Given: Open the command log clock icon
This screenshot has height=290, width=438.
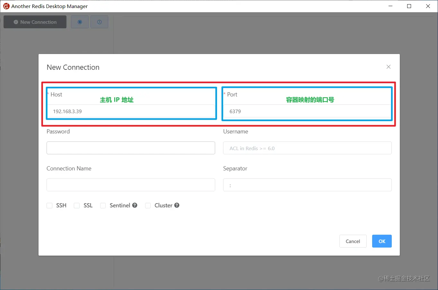Looking at the screenshot, I should click(99, 22).
